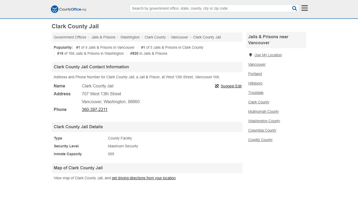This screenshot has height=201, width=358.
Task: Open Government Offices breadcrumb
Action: click(70, 37)
